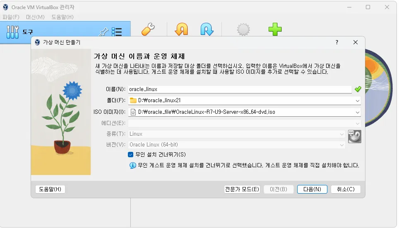Click the 이름 field containing oracle_linux
The width and height of the screenshot is (399, 228).
[240, 89]
